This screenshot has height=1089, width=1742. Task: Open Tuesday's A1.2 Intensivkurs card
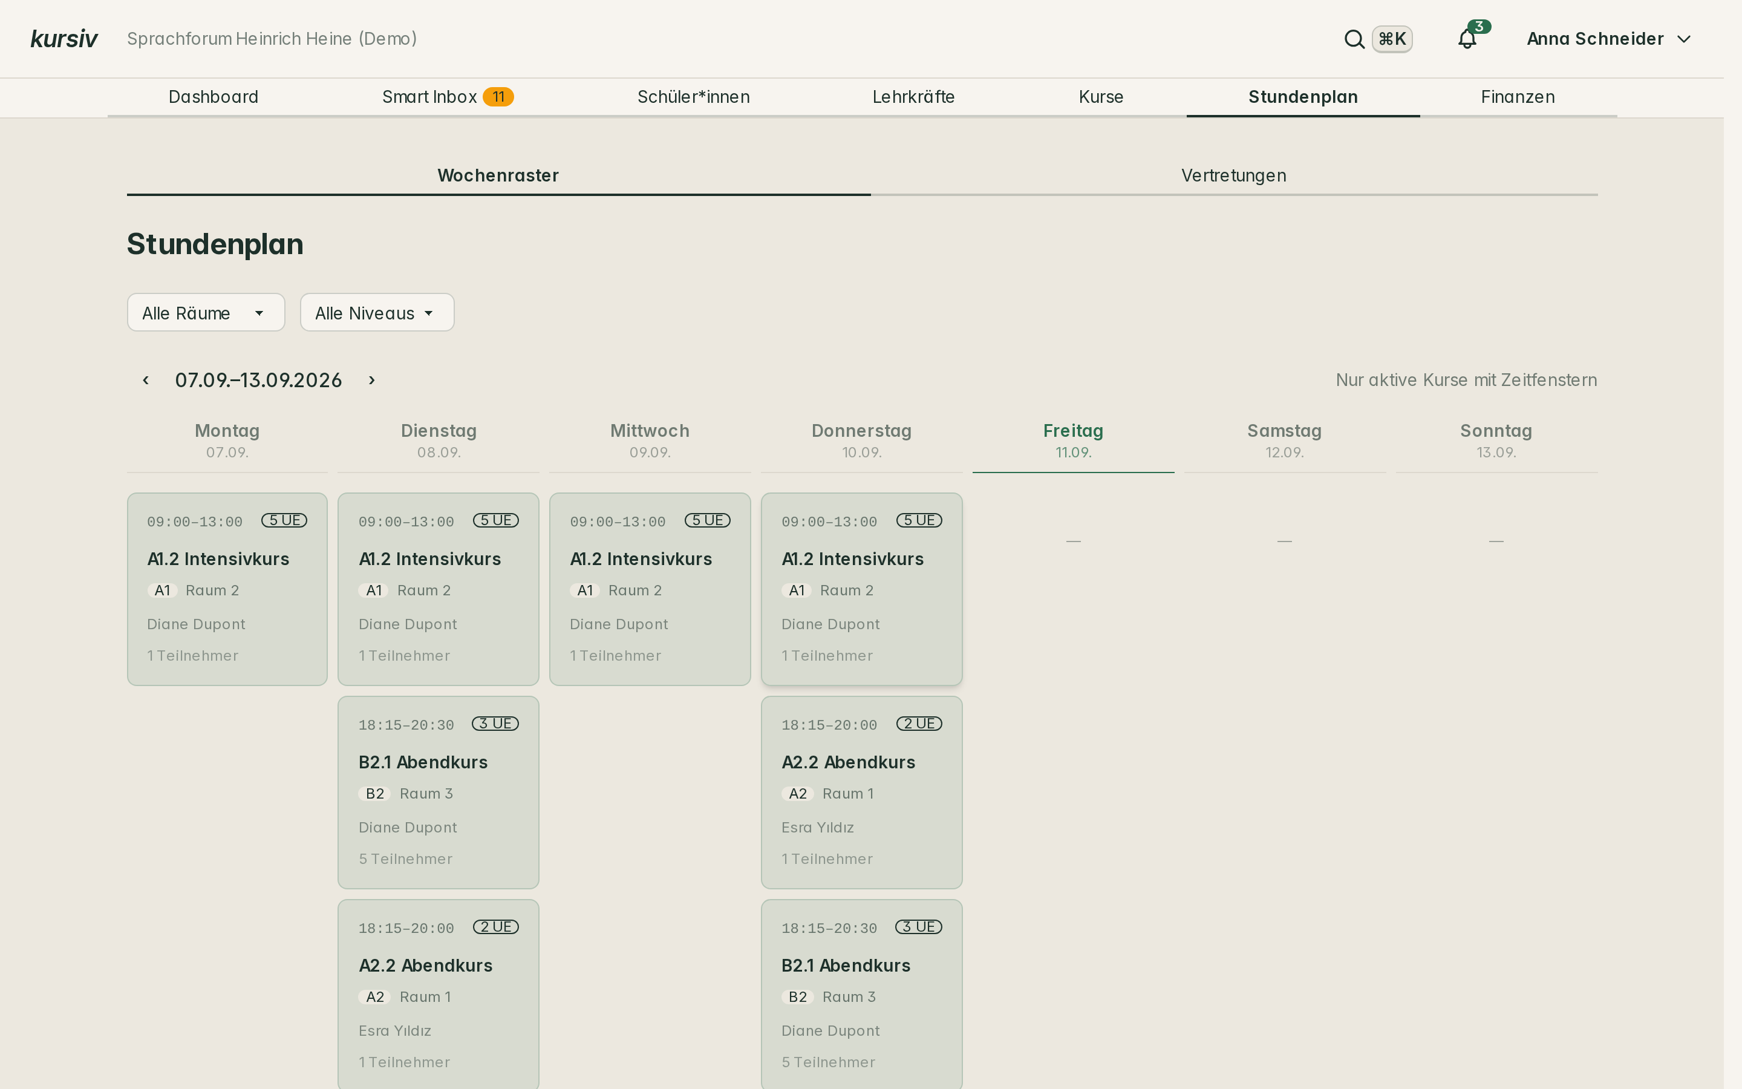coord(439,589)
